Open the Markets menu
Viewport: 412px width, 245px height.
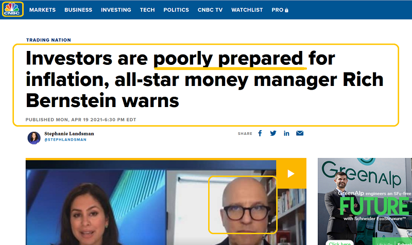(43, 10)
